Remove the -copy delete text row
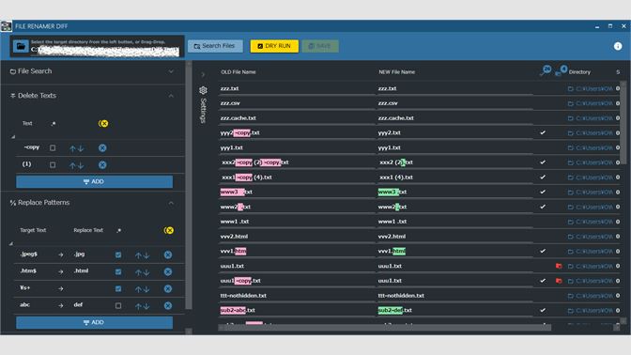631x355 pixels. pyautogui.click(x=102, y=148)
